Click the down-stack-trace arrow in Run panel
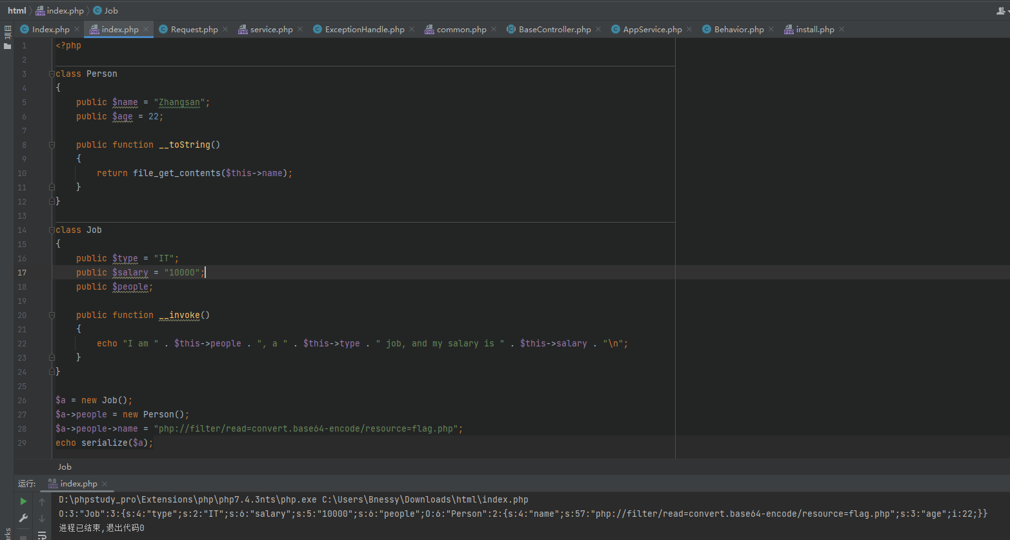 [42, 518]
